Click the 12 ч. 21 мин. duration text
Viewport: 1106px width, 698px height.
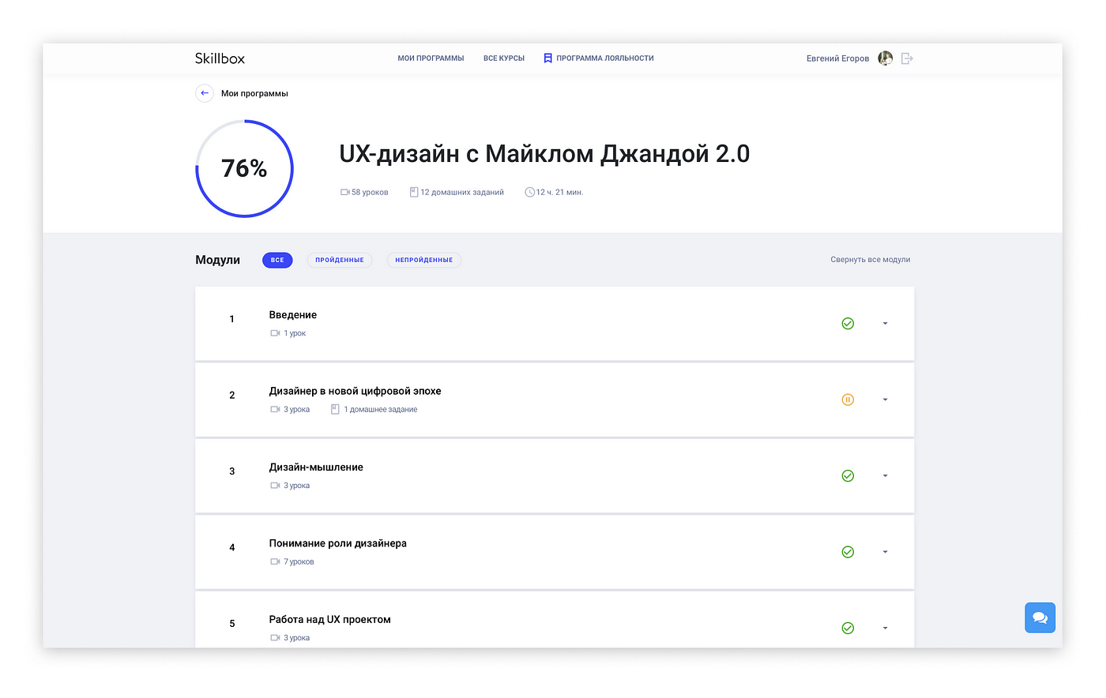[560, 192]
